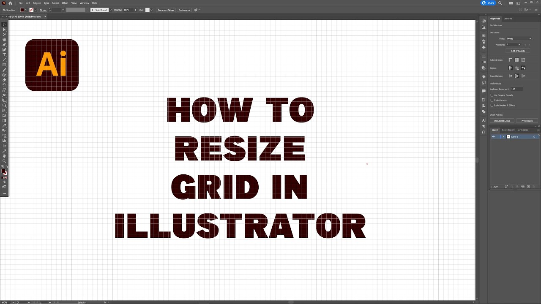Viewport: 541px width, 304px height.
Task: Open the View menu
Action: pyautogui.click(x=74, y=3)
